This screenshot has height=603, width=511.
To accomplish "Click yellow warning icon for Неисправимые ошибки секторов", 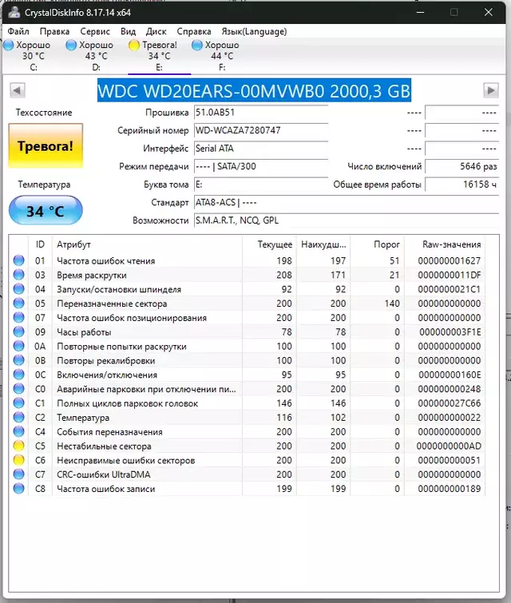I will (19, 460).
